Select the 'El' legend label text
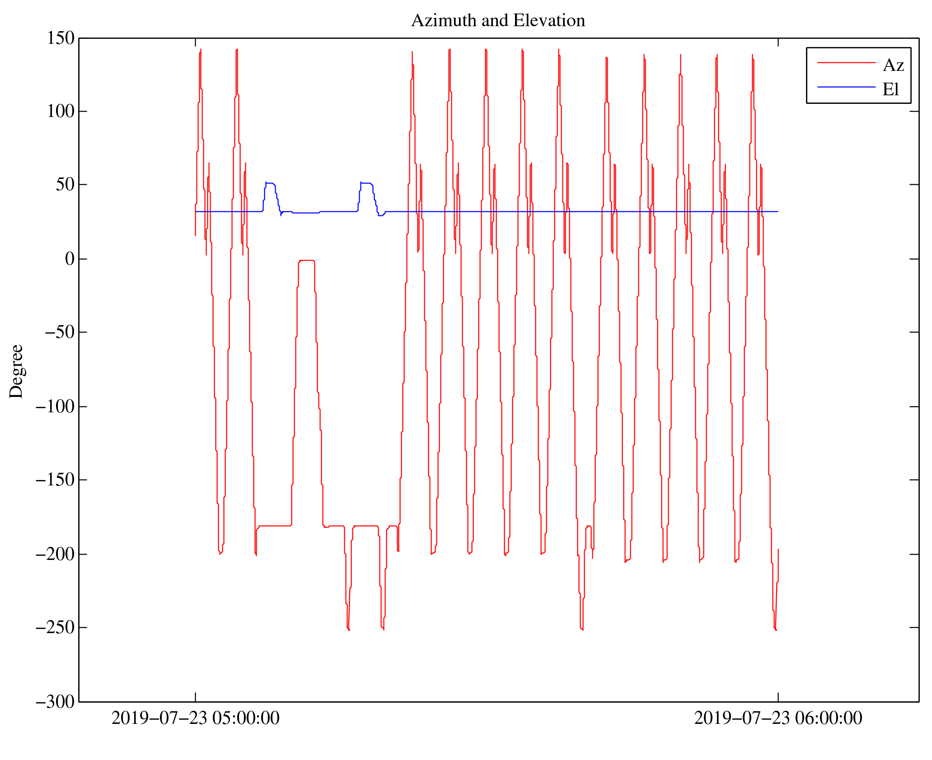Viewport: 932px width, 760px height. [x=890, y=89]
